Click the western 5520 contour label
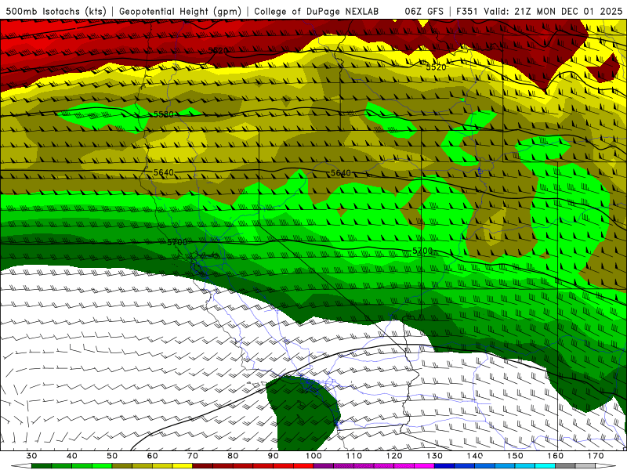Viewport: 627px width, 470px height. [x=218, y=50]
